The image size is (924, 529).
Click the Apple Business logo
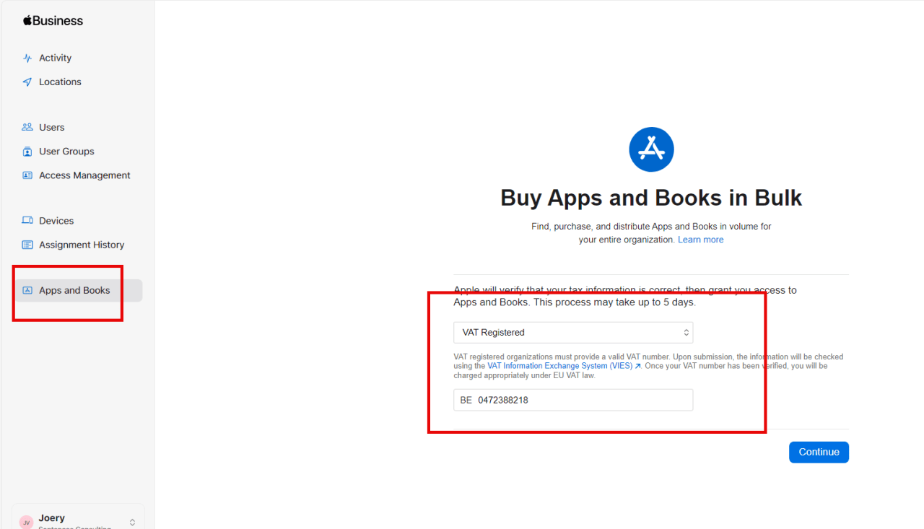[53, 21]
